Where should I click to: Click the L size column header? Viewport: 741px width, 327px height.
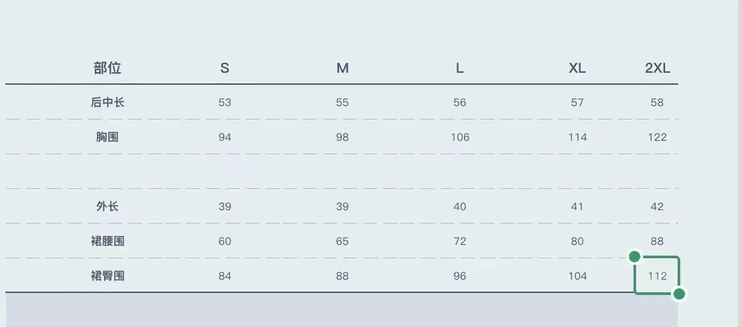pos(460,68)
